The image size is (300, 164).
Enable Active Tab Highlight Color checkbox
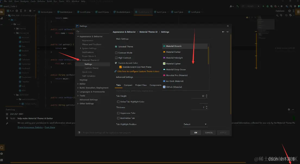(118, 102)
